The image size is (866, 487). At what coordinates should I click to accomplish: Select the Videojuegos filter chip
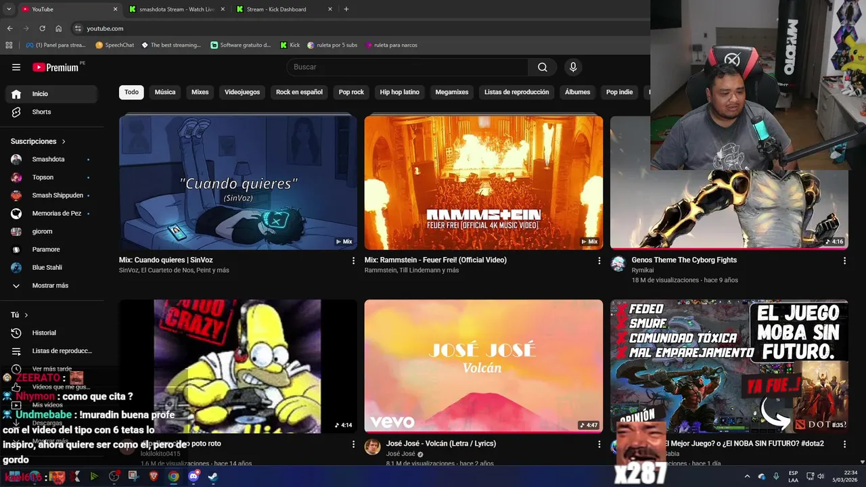pyautogui.click(x=242, y=92)
